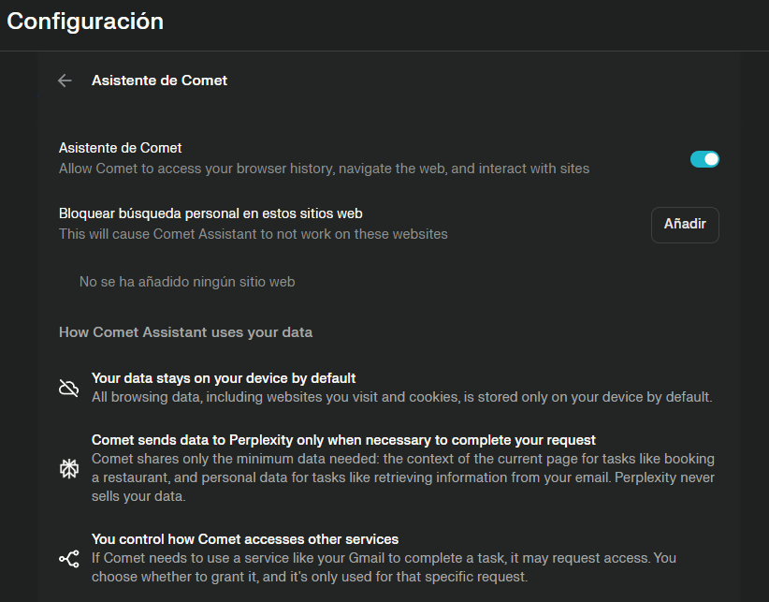Click the icon next to 'Your data stays on your device'

pyautogui.click(x=68, y=387)
